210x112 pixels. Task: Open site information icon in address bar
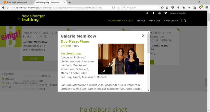point(8,8)
